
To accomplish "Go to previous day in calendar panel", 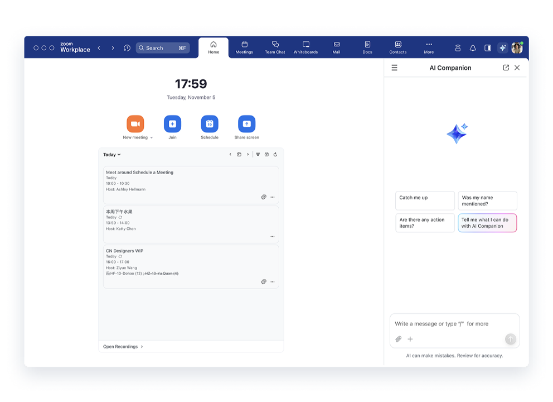I will [x=230, y=154].
